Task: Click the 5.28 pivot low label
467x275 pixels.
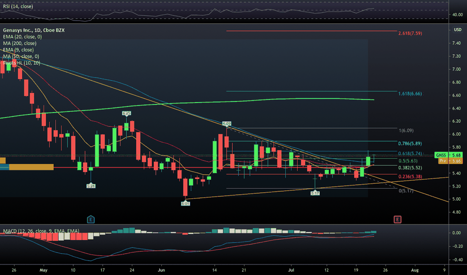Action: pyautogui.click(x=91, y=186)
